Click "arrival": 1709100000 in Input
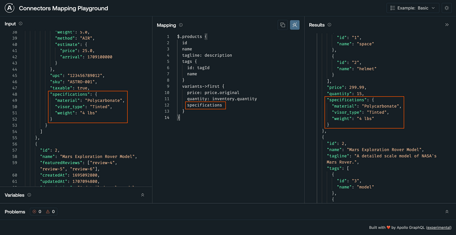Image resolution: width=456 pixels, height=235 pixels. coord(86,57)
